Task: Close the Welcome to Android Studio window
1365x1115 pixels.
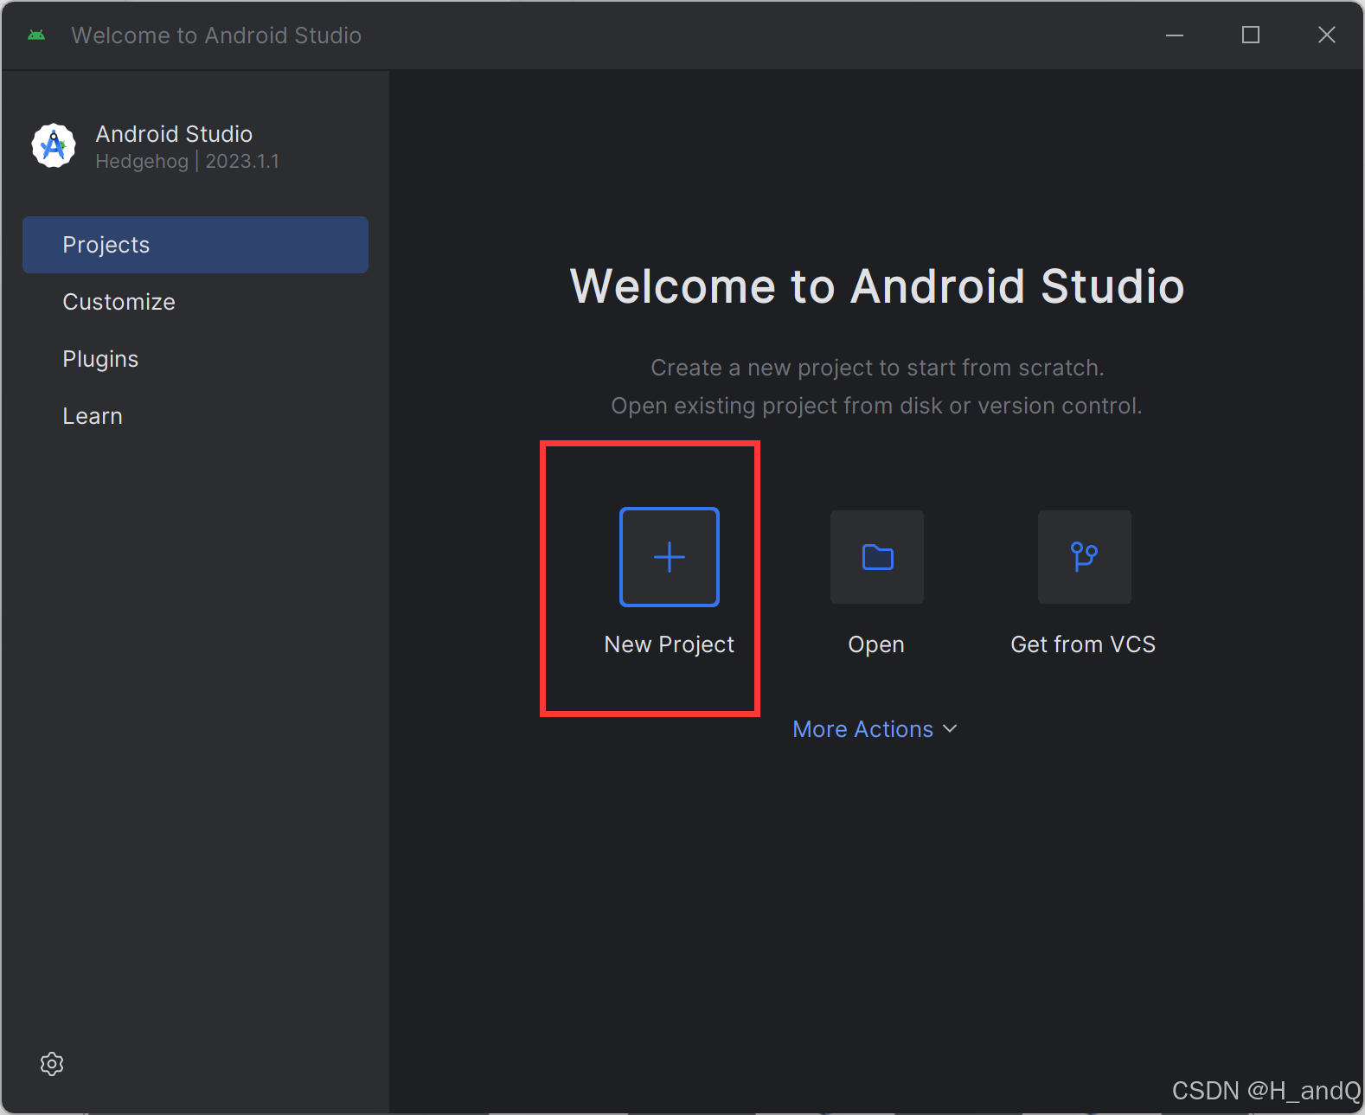Action: click(x=1327, y=35)
